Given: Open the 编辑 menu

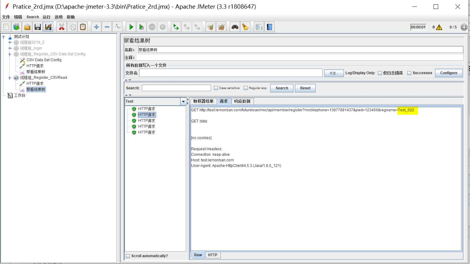Looking at the screenshot, I should (18, 17).
